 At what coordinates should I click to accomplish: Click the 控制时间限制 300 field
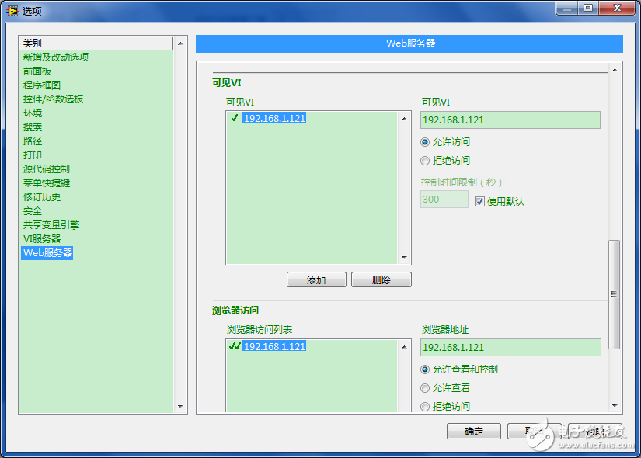click(x=444, y=200)
